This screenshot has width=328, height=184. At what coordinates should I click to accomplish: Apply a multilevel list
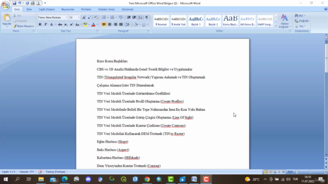point(121,17)
